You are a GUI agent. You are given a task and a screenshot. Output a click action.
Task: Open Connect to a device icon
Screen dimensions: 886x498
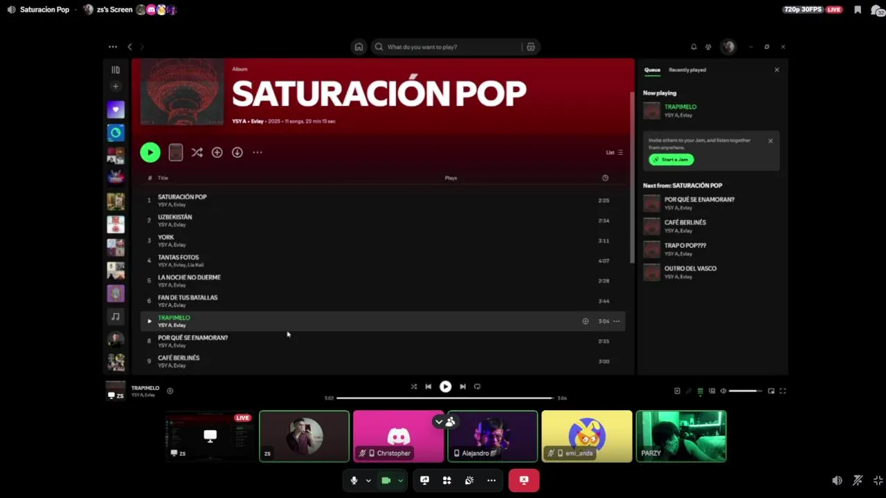pyautogui.click(x=712, y=391)
